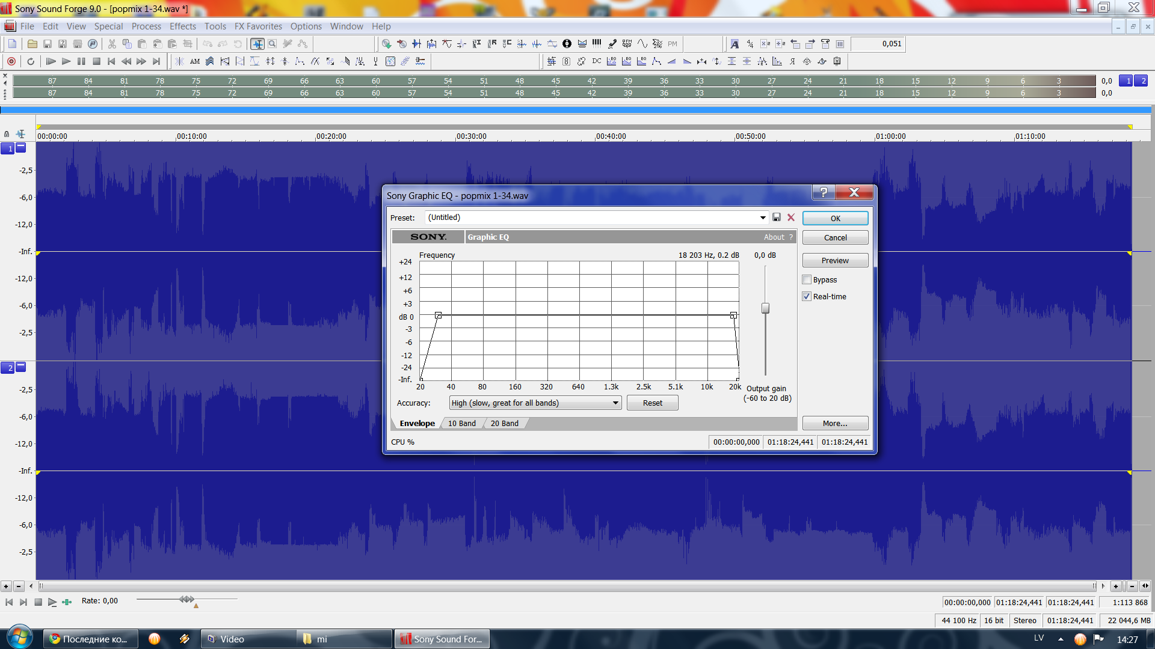Click the DC offset icon

point(597,61)
